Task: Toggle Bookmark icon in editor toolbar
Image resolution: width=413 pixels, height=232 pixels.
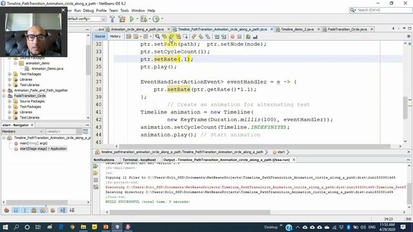Action: tap(208, 37)
